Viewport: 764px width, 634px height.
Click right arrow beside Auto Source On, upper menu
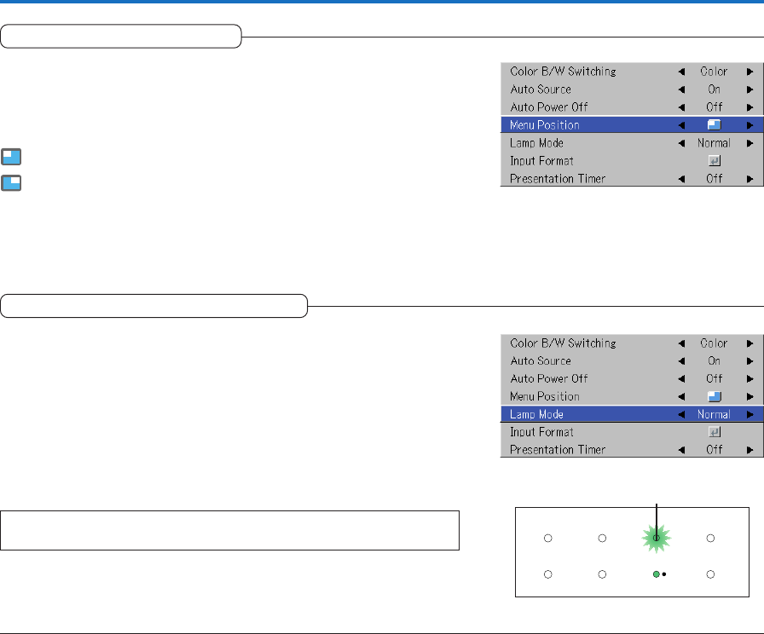[749, 89]
